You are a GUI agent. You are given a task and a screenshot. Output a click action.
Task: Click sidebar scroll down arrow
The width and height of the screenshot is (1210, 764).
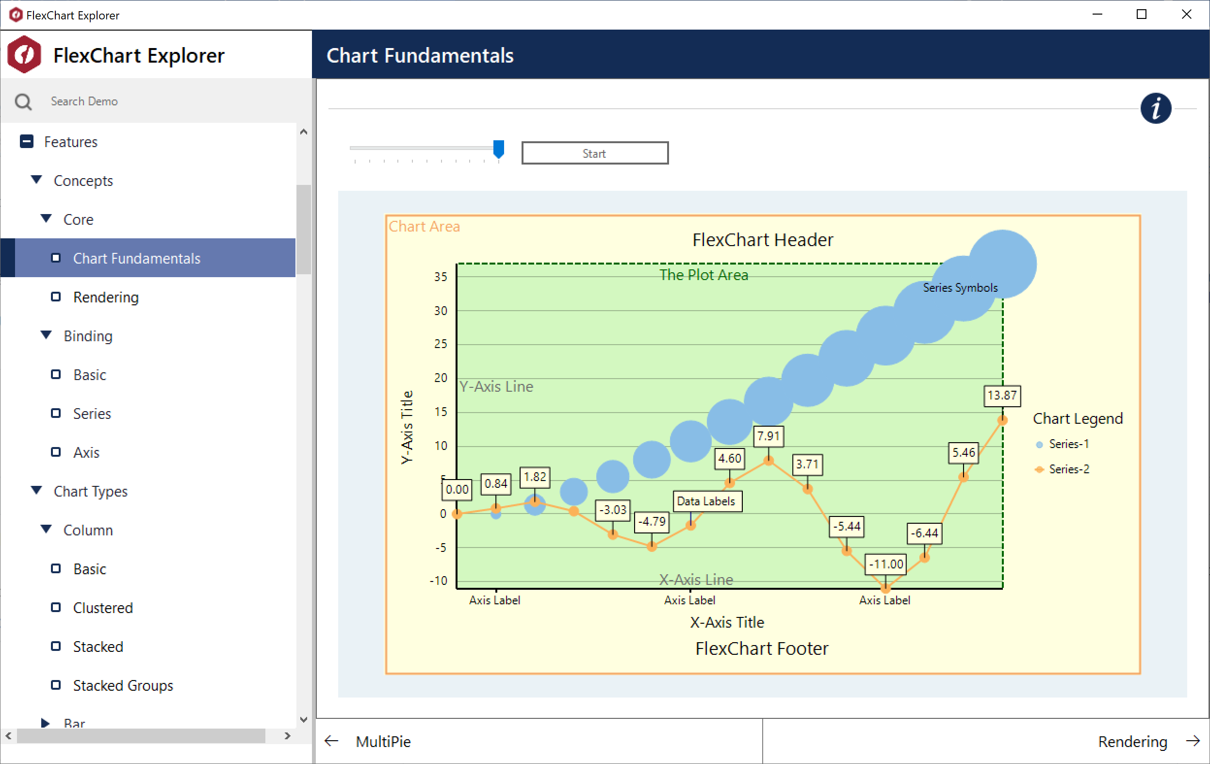click(304, 719)
